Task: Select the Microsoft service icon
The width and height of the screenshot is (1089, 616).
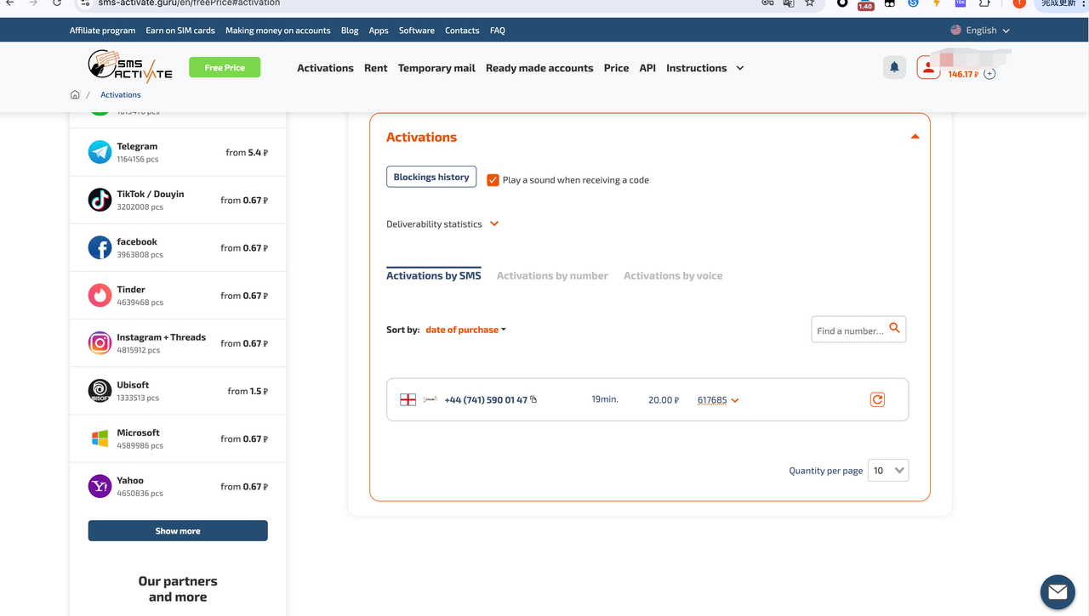Action: 100,438
